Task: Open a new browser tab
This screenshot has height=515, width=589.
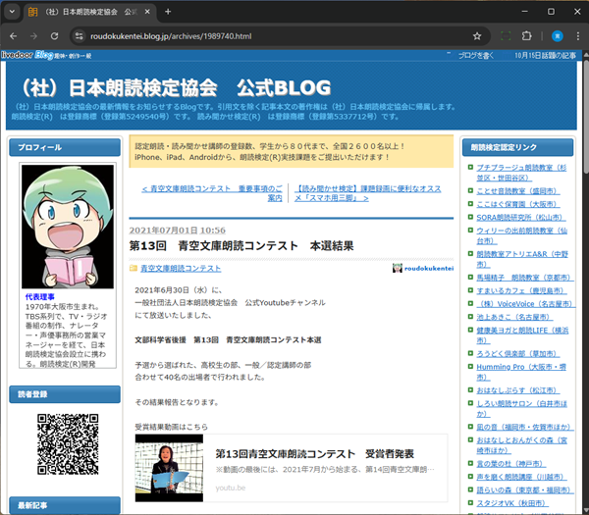Action: (x=168, y=11)
